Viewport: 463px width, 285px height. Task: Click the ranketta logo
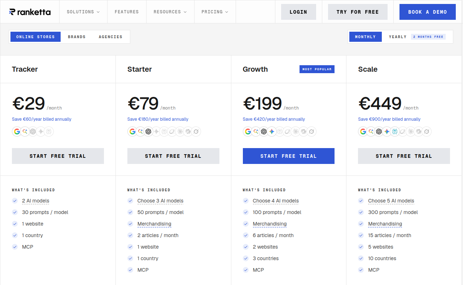coord(30,12)
